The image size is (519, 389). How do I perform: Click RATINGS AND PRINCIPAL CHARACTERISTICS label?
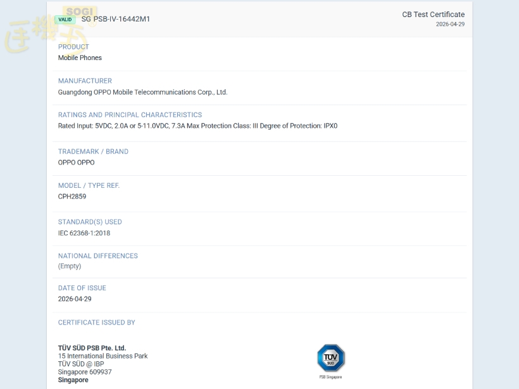pos(130,114)
